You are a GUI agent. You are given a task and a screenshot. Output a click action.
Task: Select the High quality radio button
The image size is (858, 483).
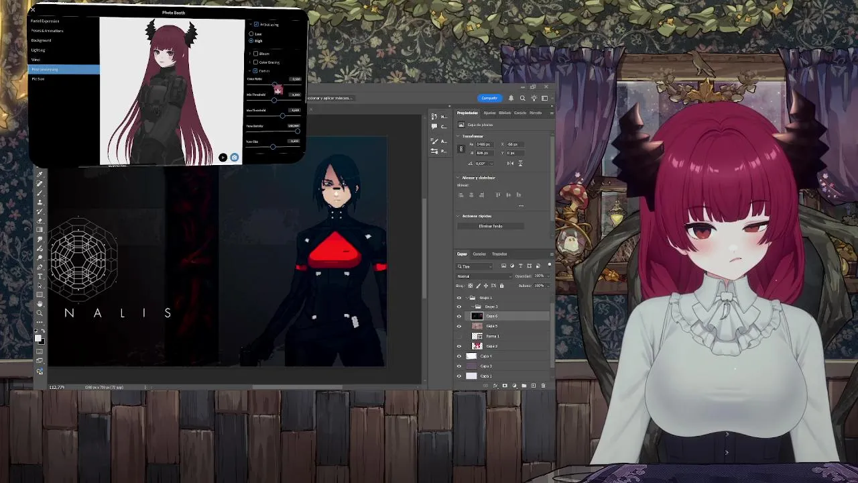pyautogui.click(x=251, y=41)
